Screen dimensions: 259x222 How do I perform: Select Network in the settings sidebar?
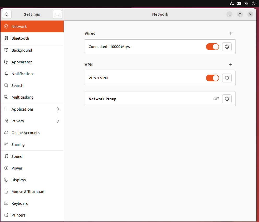coord(32,26)
